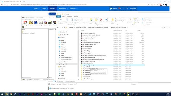Image resolution: width=171 pixels, height=96 pixels.
Task: Bookmark page with star icon
Action: pos(148,5)
